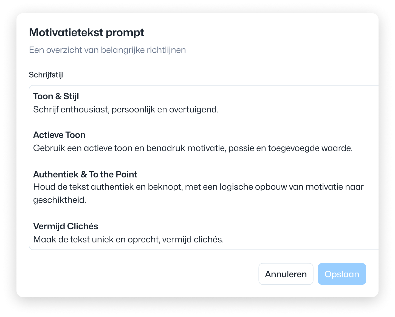This screenshot has height=317, width=395.
Task: Click the line starting with Schrijf enthousiast
Action: 126,110
